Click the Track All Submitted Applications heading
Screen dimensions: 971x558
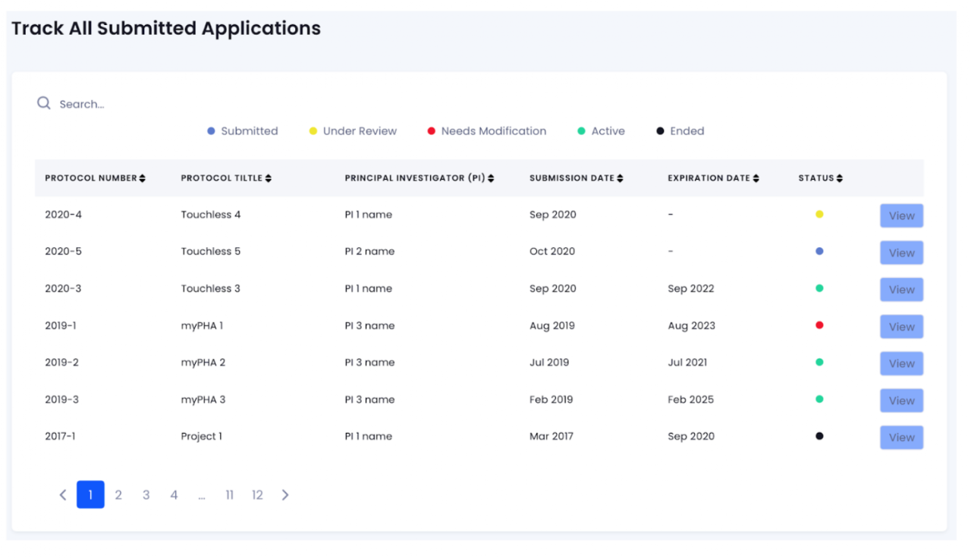(166, 29)
